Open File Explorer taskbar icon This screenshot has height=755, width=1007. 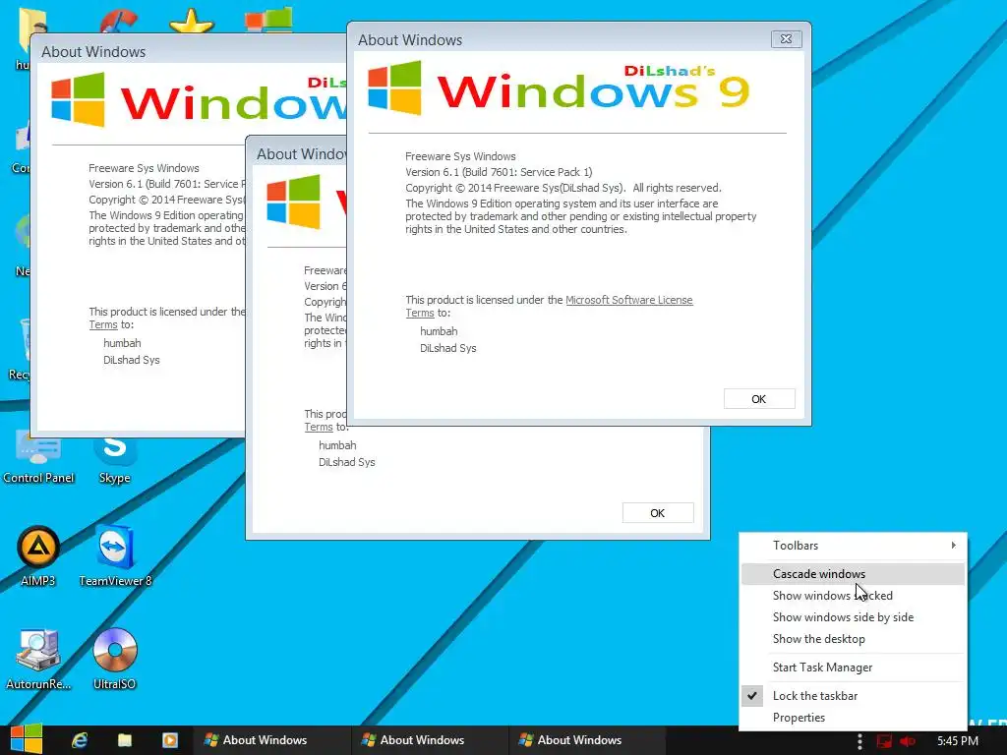tap(125, 740)
